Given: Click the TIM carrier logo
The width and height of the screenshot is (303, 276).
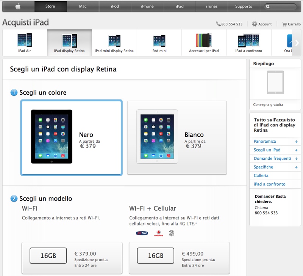Looking at the screenshot, I should 142,233.
